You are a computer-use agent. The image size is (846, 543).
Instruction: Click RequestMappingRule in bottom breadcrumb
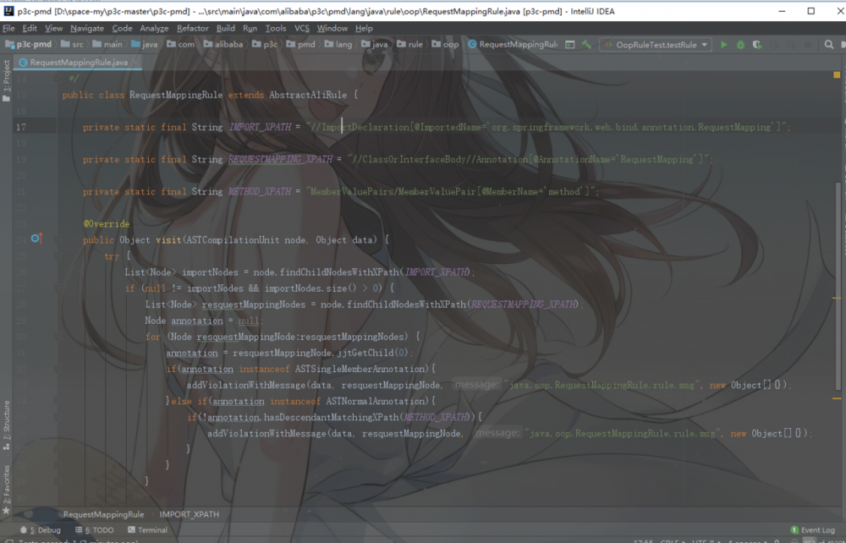[x=103, y=514]
